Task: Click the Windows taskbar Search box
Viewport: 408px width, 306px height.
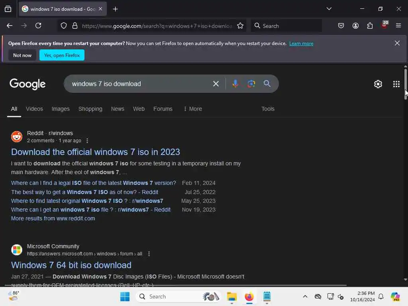Action: coord(178,296)
